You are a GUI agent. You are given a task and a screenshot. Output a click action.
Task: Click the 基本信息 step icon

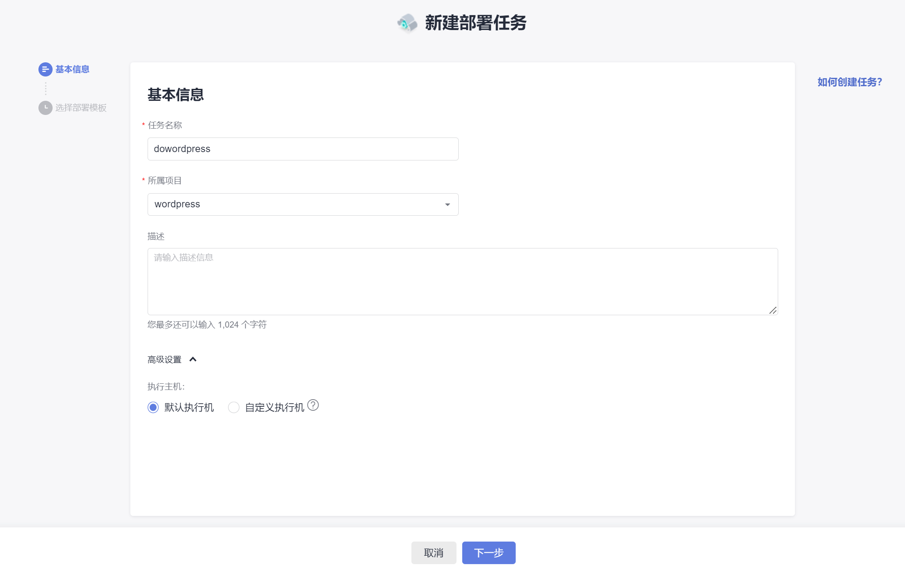coord(45,69)
